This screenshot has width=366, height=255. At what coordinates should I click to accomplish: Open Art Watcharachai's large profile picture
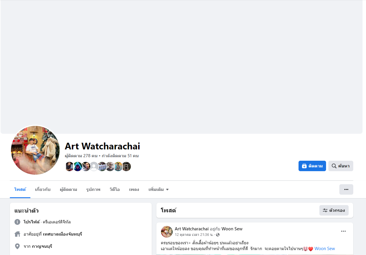(x=35, y=150)
